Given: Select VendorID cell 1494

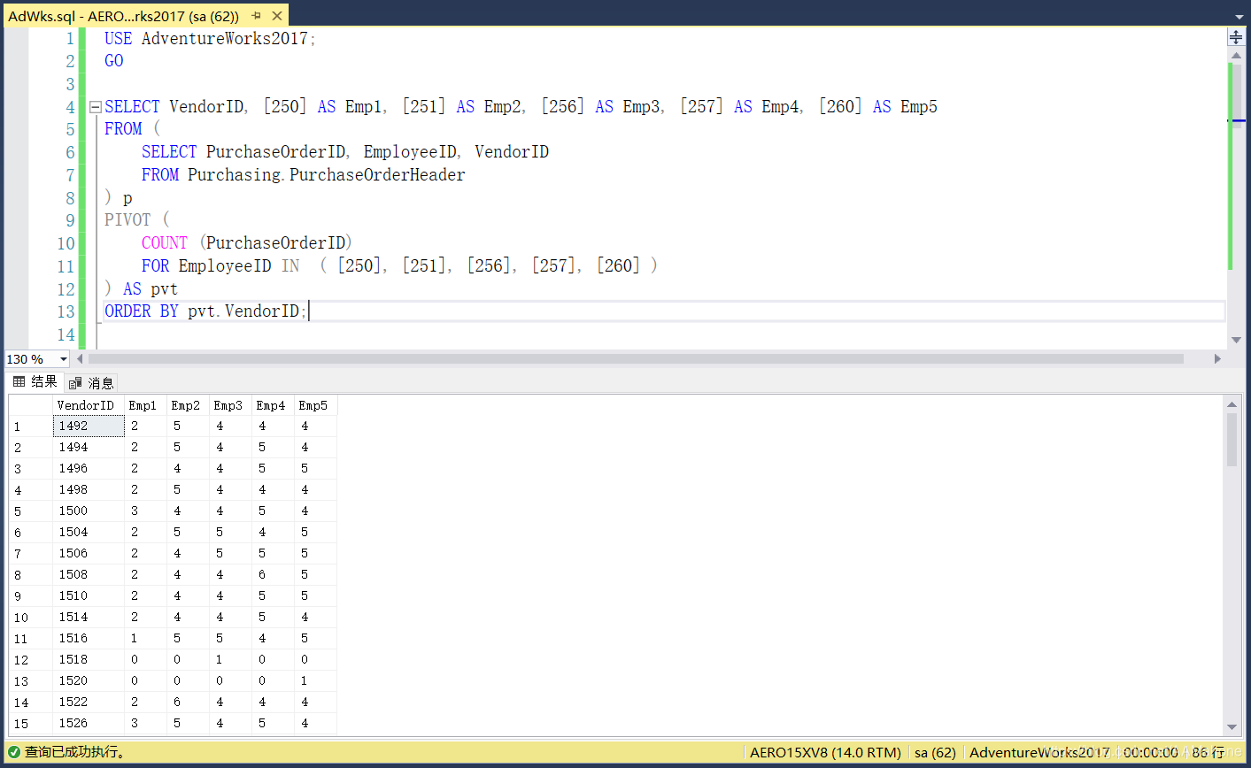Looking at the screenshot, I should click(x=89, y=447).
